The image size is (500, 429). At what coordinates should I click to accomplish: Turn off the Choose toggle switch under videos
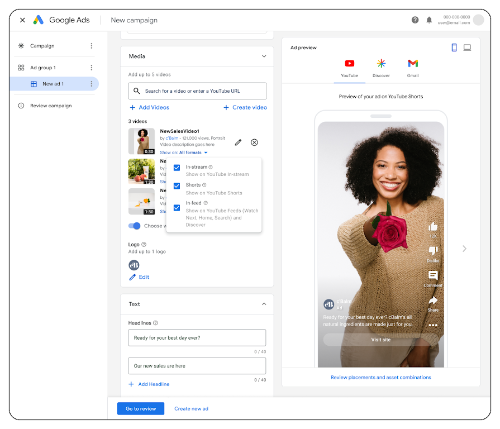(135, 226)
